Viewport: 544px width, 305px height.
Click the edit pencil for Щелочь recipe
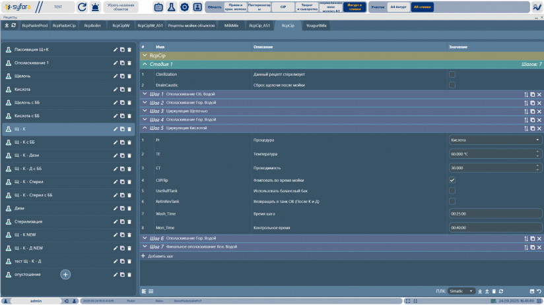pos(116,76)
